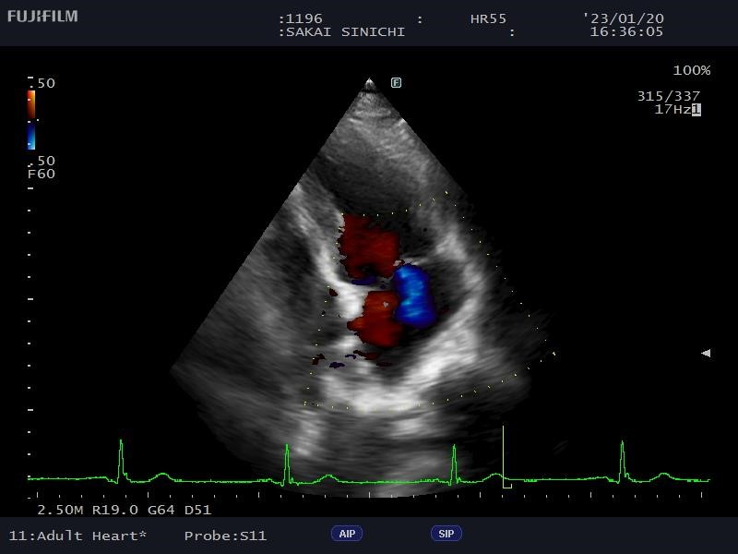Screen dimensions: 738x554
Task: Click the 2.50M R19.0 G64 D51 settings line
Action: (x=125, y=510)
